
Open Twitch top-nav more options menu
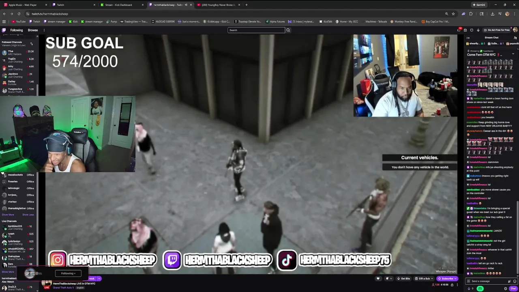[44, 30]
